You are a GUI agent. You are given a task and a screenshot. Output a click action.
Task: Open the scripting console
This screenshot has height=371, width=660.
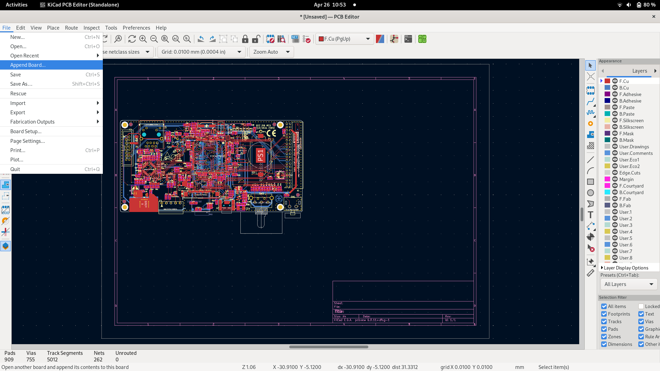408,39
